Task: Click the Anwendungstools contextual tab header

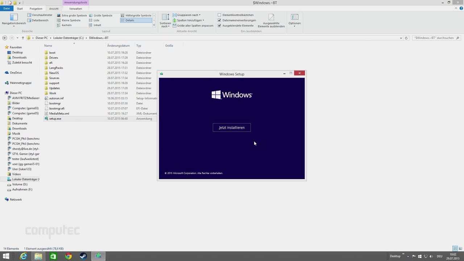Action: click(75, 3)
